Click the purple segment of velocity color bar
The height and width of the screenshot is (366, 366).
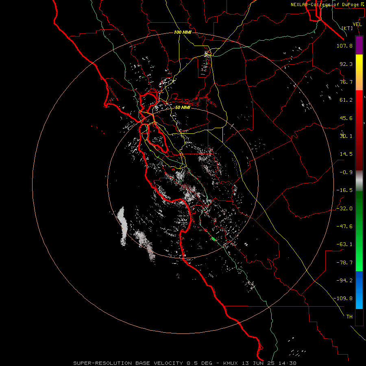click(359, 45)
